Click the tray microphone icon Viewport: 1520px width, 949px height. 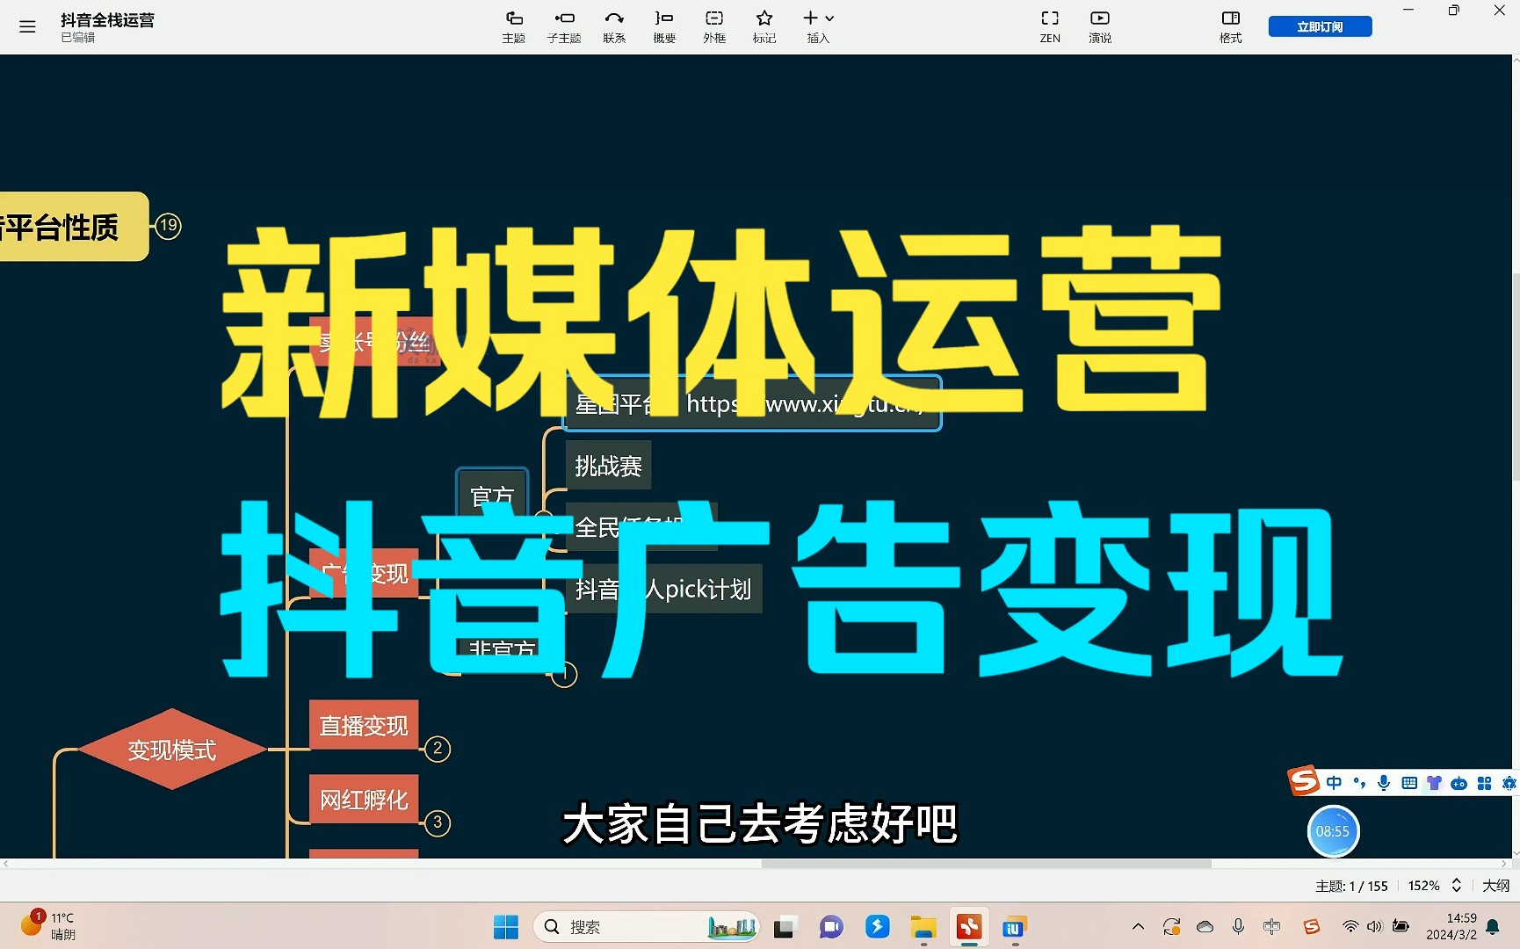click(1238, 926)
